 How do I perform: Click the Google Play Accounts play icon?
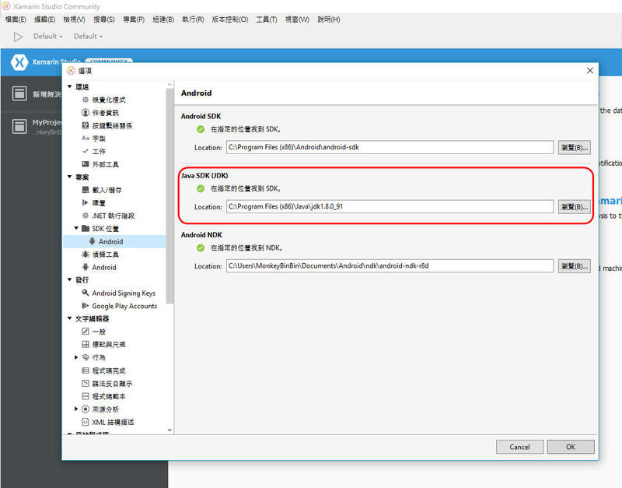[85, 306]
